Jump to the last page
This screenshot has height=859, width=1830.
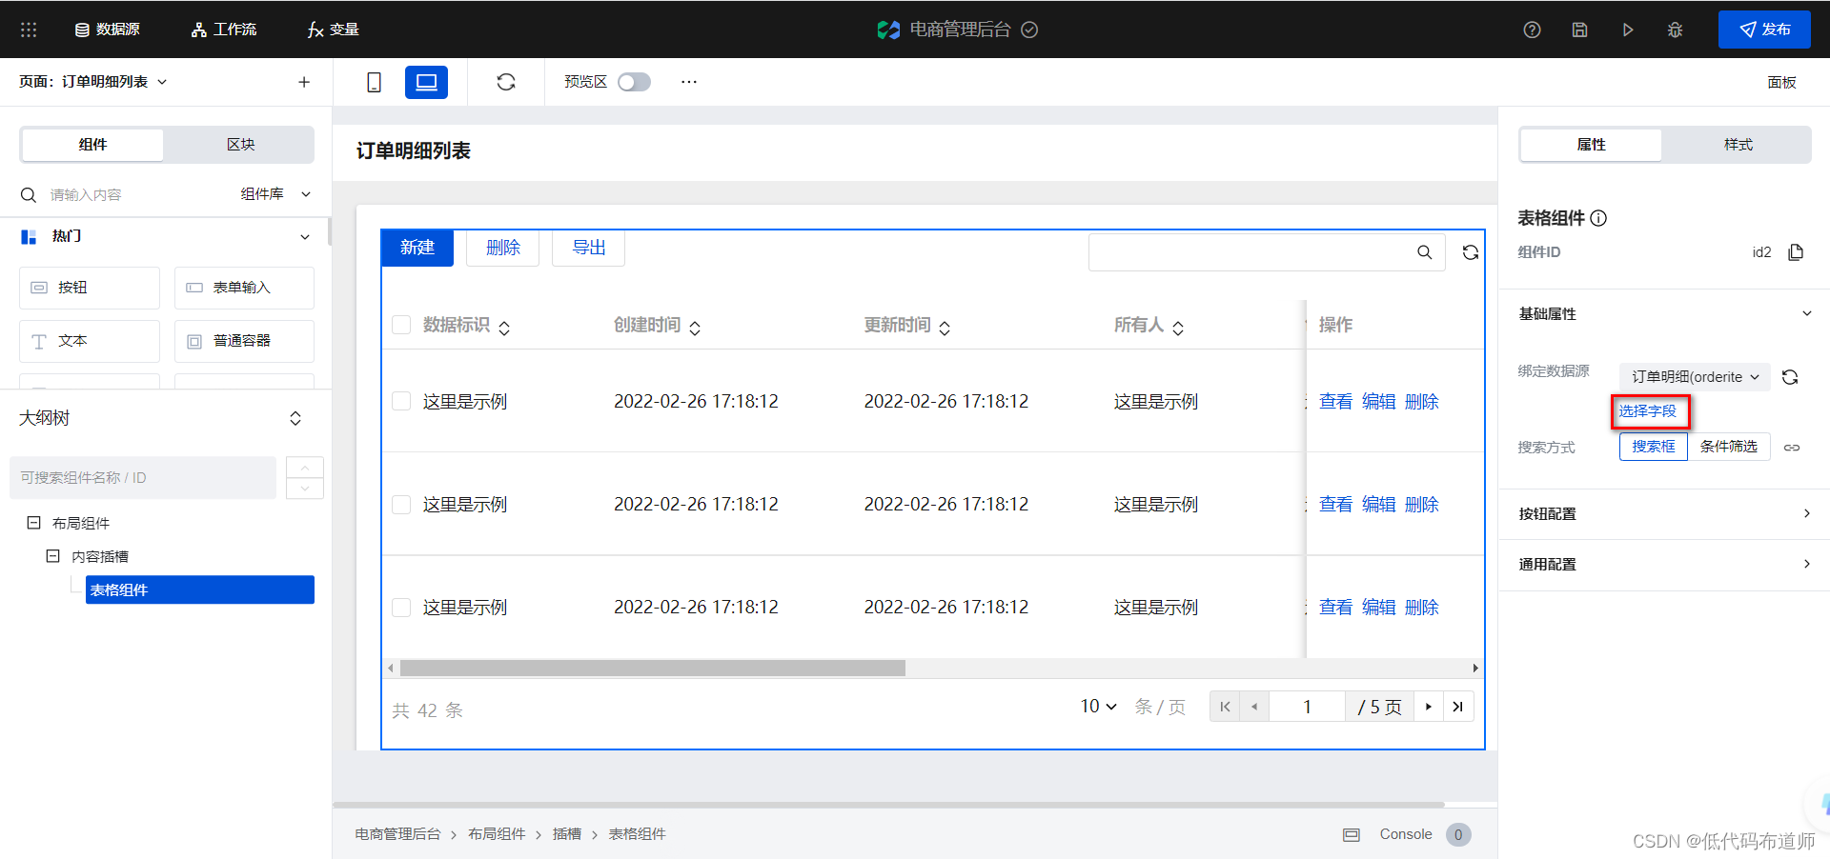point(1457,707)
